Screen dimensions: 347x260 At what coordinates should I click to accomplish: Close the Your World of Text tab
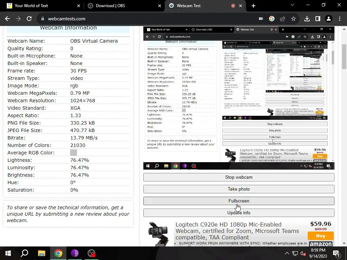[x=79, y=6]
